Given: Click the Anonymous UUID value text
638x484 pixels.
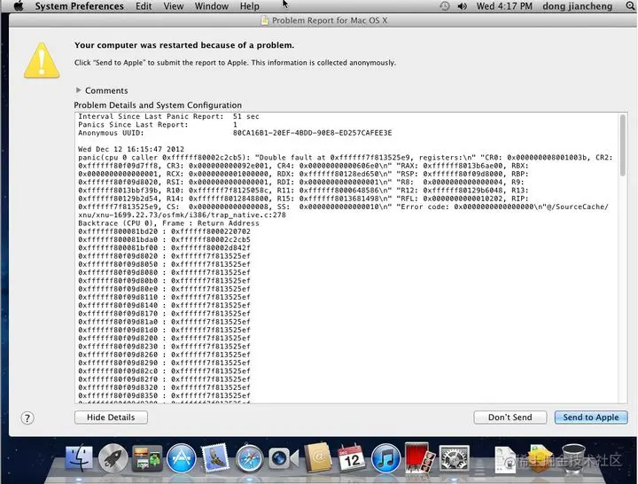Looking at the screenshot, I should point(313,133).
